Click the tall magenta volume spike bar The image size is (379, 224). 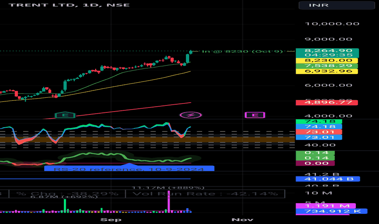coord(169,202)
